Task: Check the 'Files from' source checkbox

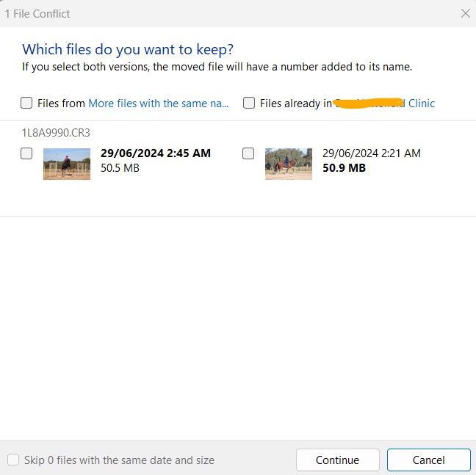Action: [26, 103]
